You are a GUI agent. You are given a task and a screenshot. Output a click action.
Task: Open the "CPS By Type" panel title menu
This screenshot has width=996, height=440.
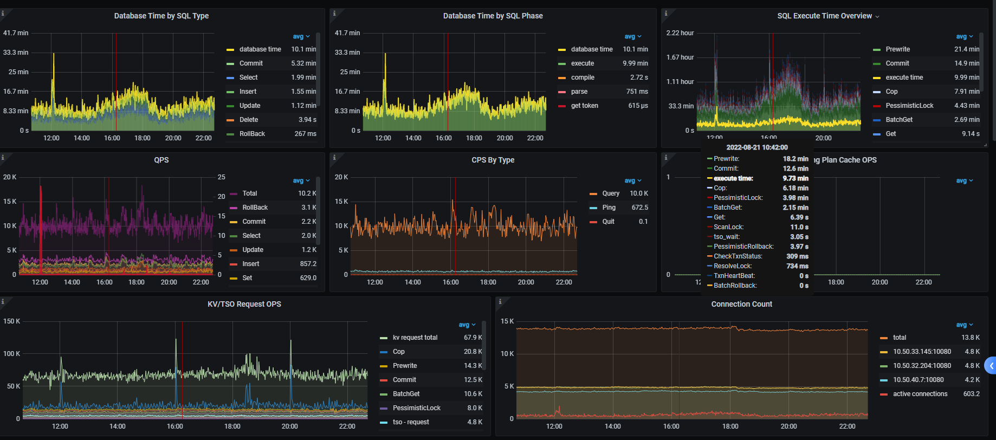click(493, 160)
